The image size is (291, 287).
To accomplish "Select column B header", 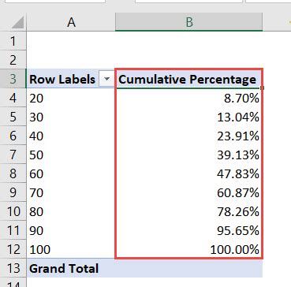I will click(188, 22).
